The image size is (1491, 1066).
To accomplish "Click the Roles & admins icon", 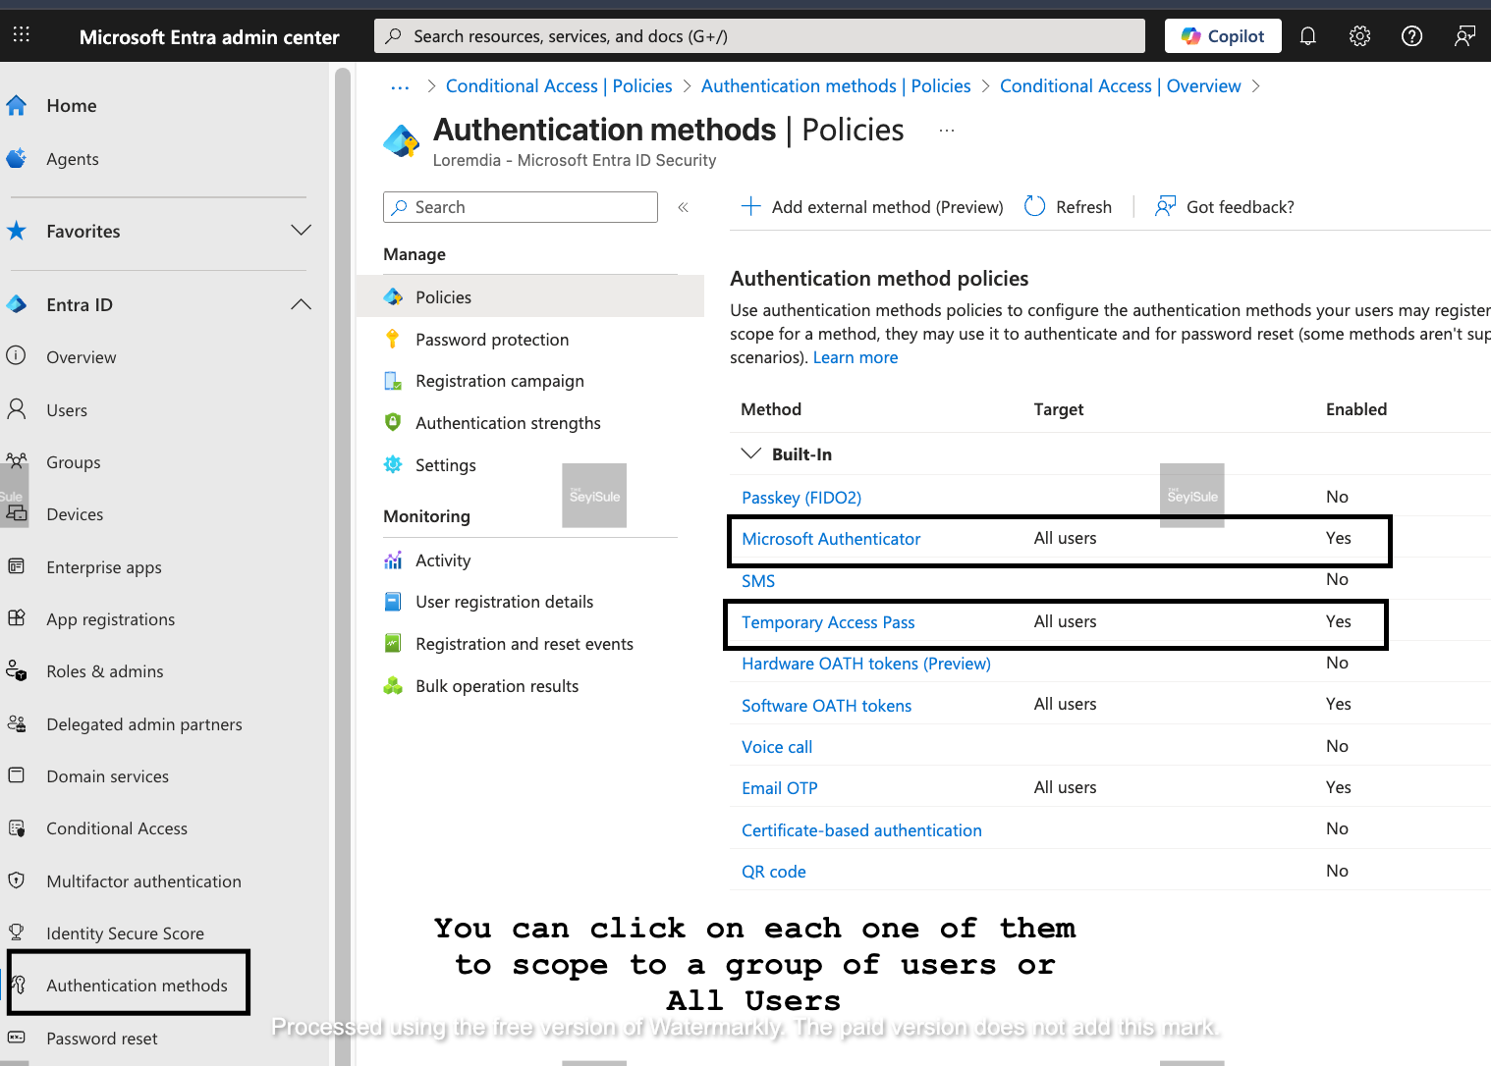I will 17,671.
